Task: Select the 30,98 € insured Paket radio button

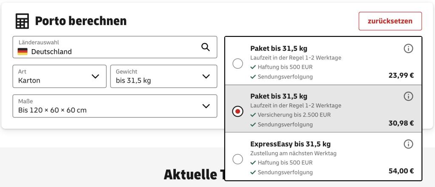Action: (238, 112)
